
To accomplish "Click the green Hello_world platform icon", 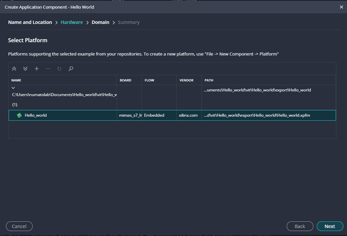I will tap(19, 115).
